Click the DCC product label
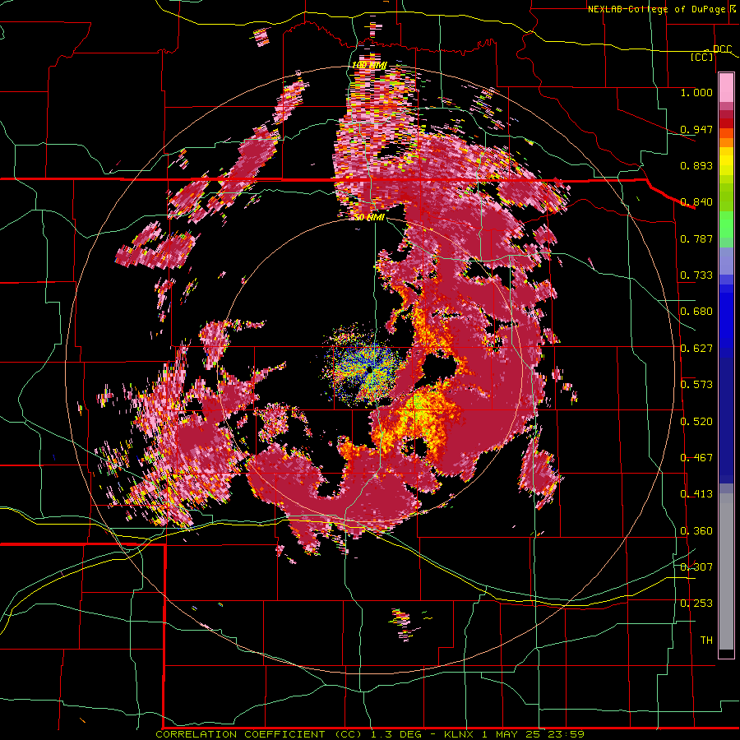740x740 pixels. [x=722, y=49]
